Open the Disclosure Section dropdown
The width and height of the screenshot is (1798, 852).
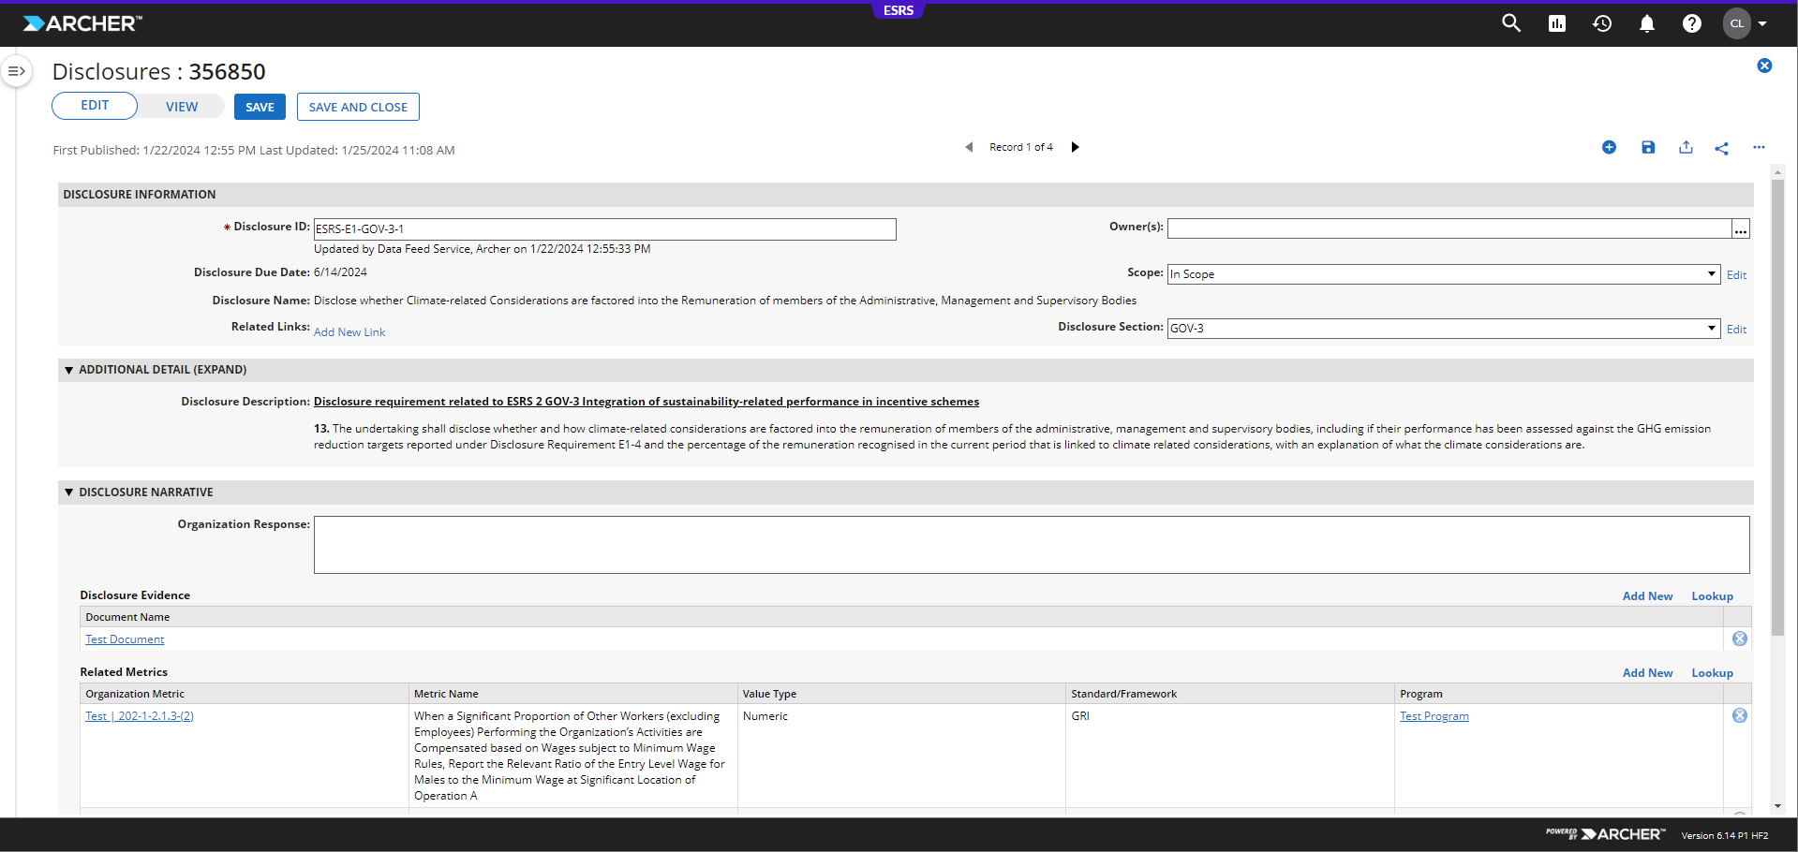point(1444,329)
